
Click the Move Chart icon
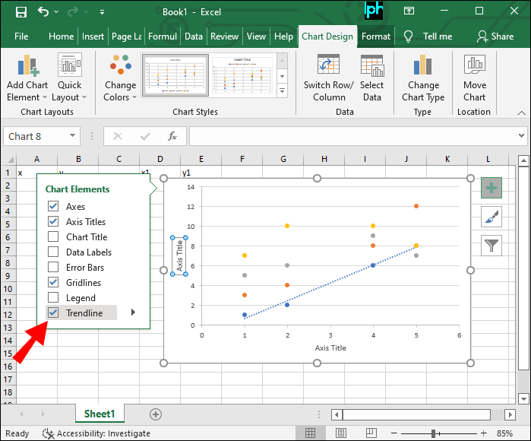click(475, 66)
